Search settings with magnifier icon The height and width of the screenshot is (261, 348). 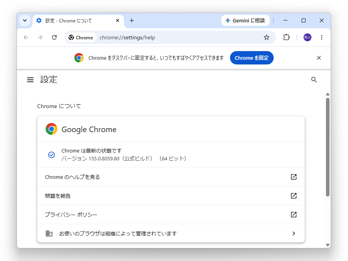pyautogui.click(x=314, y=79)
